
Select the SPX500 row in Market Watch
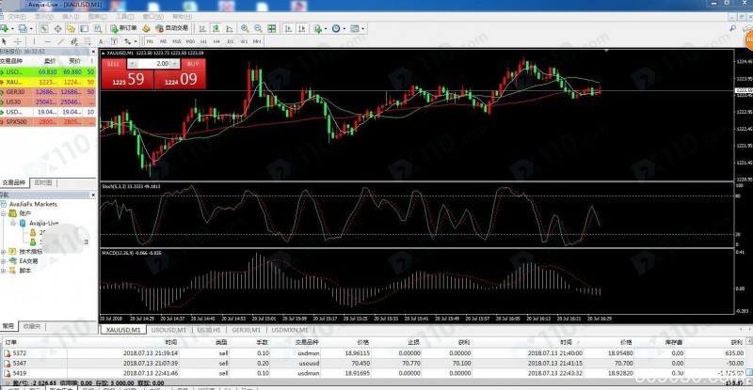coord(48,122)
